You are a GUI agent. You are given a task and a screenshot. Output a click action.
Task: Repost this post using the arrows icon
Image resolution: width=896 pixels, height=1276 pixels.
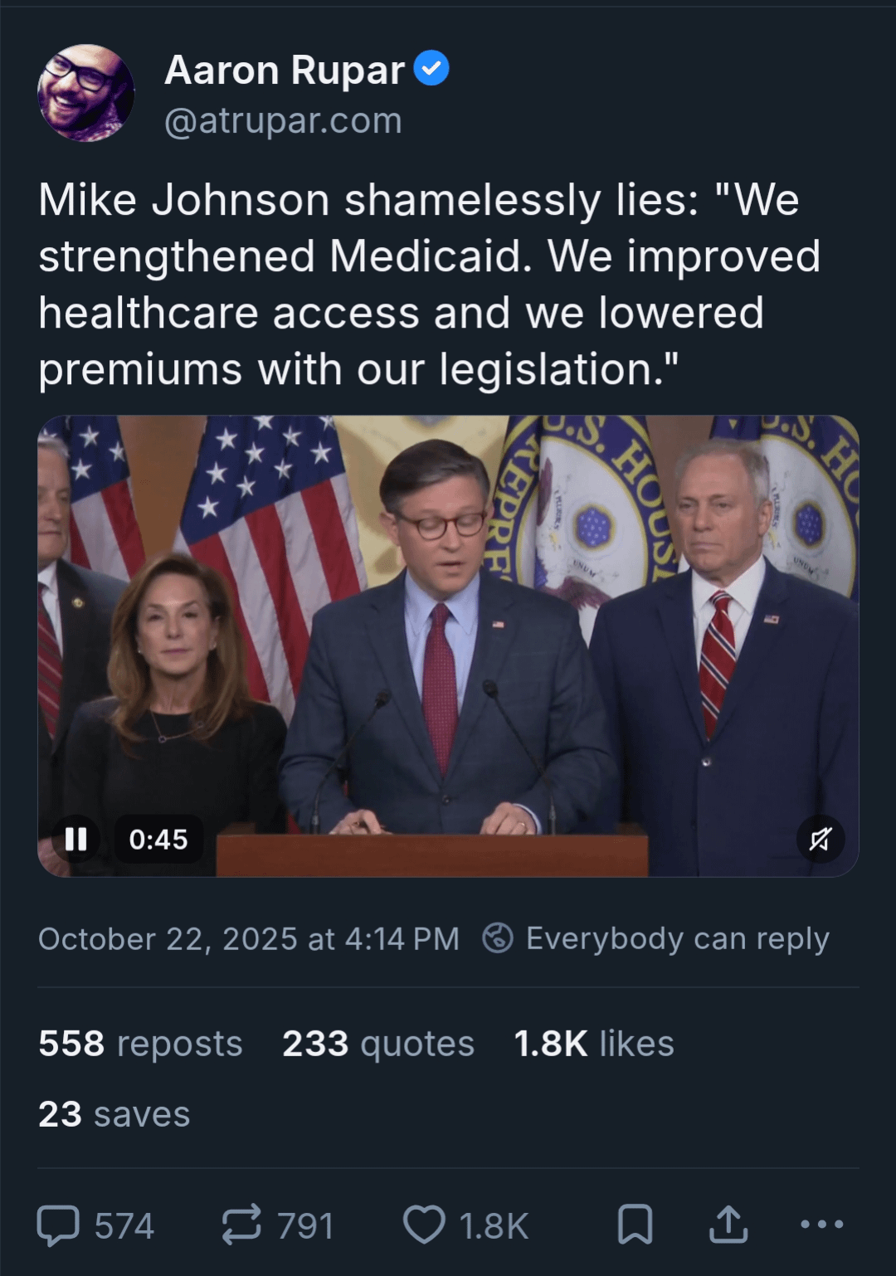point(241,1225)
